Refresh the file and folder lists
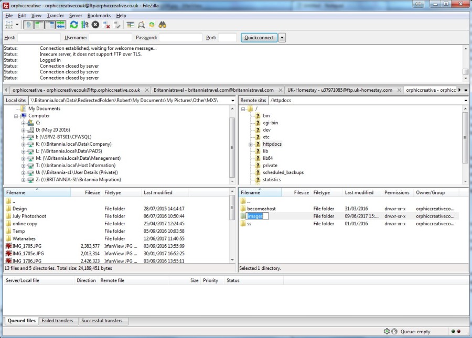 [x=74, y=25]
